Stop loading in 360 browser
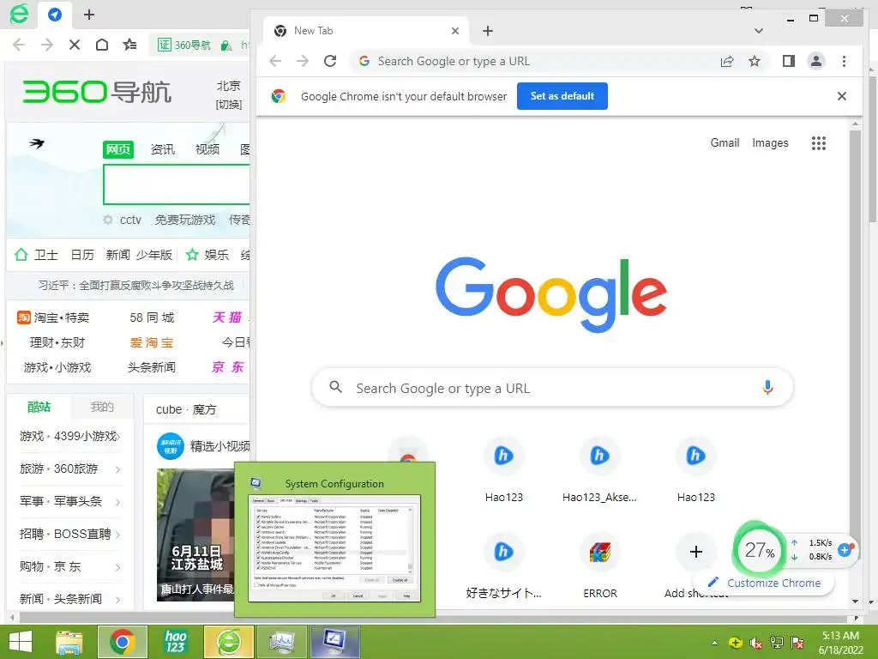Image resolution: width=878 pixels, height=659 pixels. coord(74,45)
